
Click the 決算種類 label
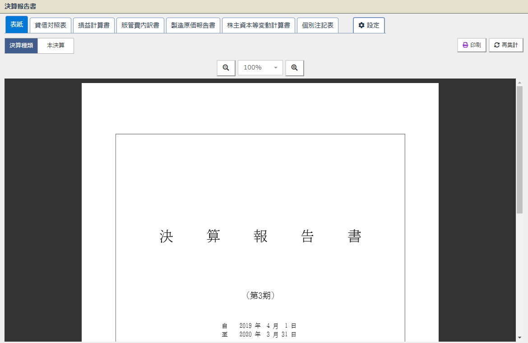click(21, 46)
